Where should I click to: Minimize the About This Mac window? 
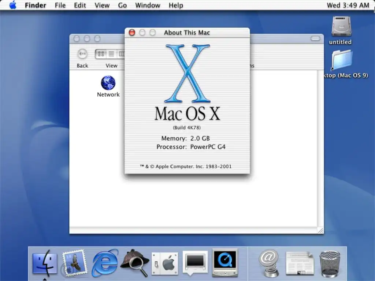(142, 32)
